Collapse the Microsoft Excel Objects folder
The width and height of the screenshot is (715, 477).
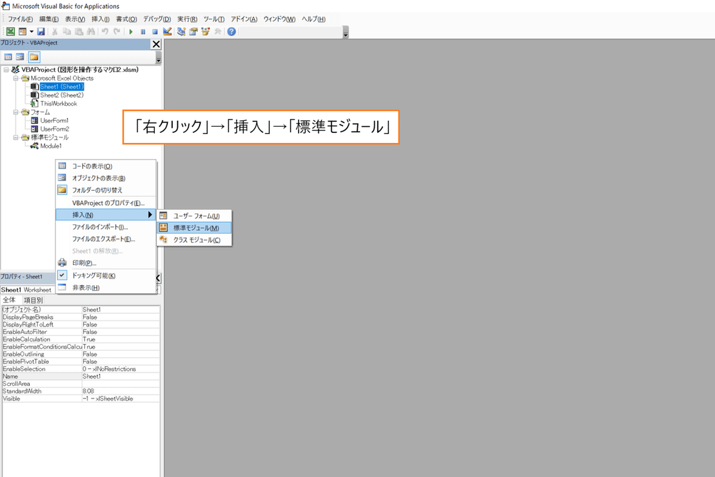(16, 78)
